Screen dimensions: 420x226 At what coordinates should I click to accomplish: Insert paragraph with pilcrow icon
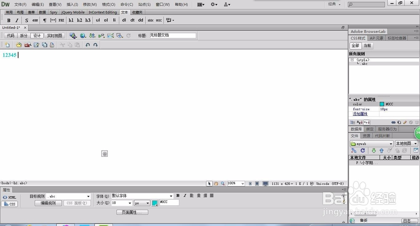[x=45, y=20]
